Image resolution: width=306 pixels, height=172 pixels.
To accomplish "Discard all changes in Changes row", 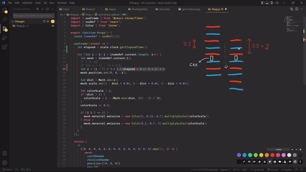I will (x=44, y=21).
